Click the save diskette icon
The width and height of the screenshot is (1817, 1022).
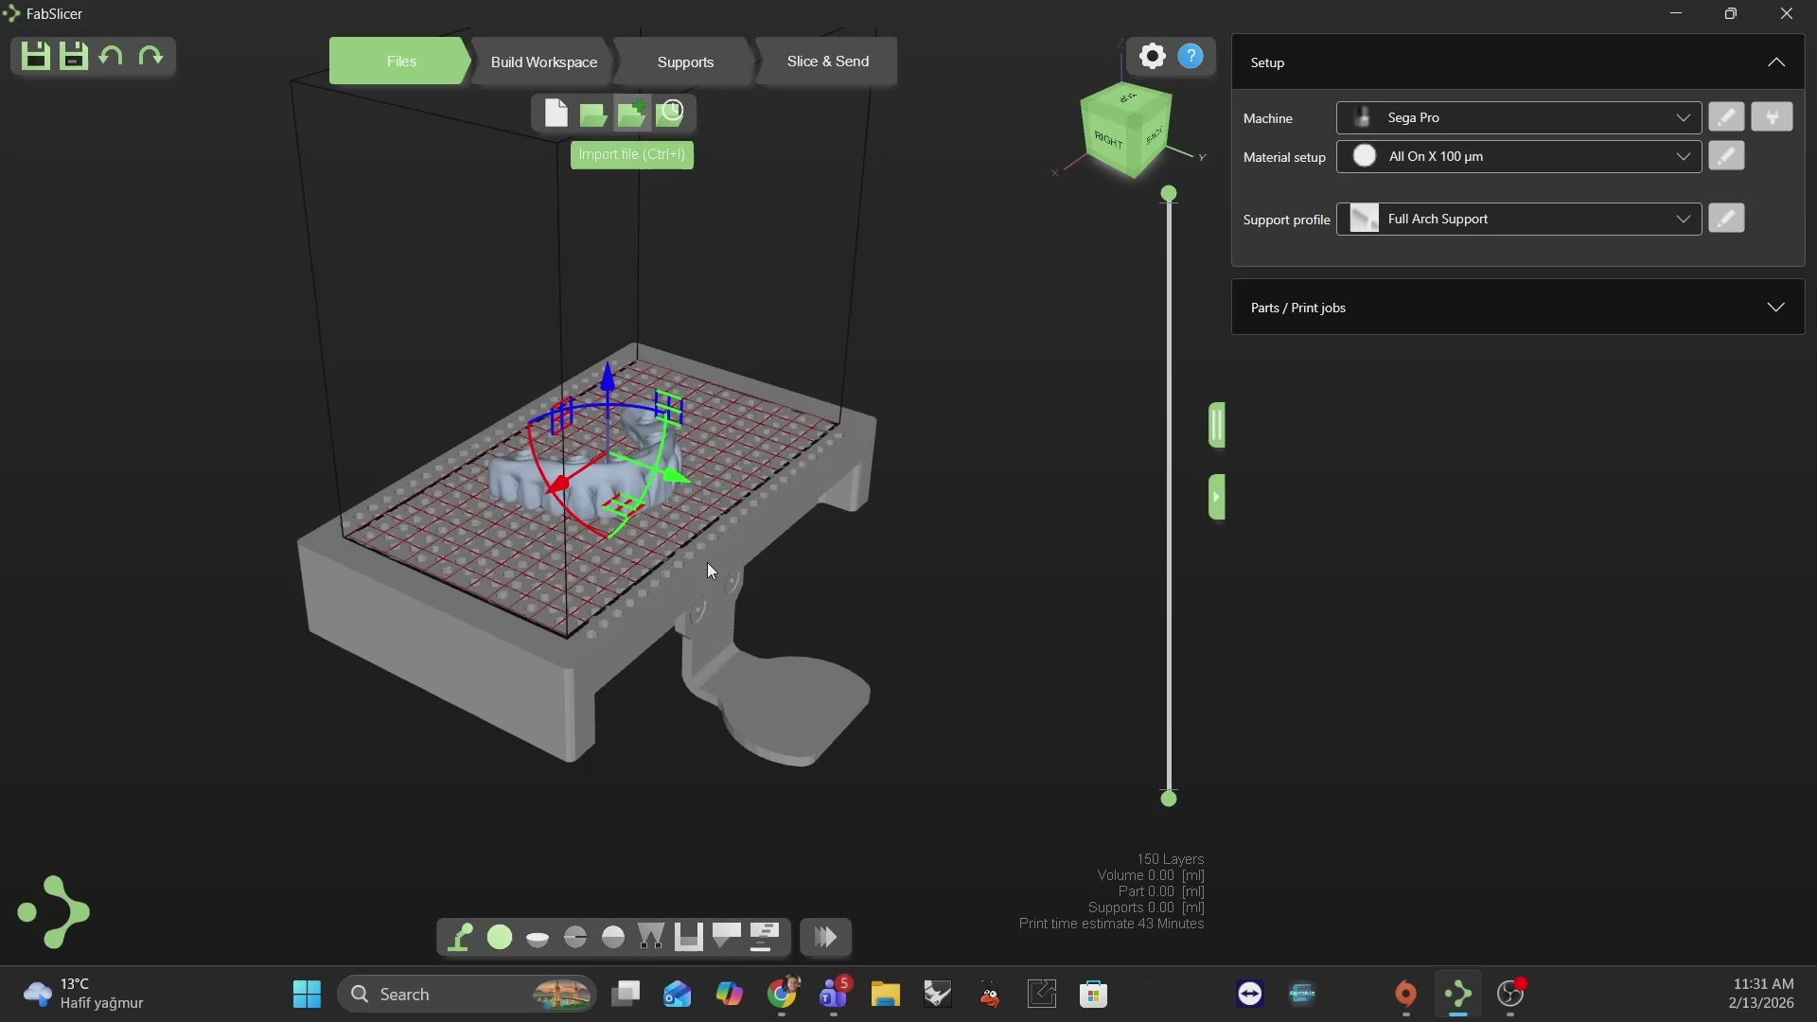[35, 57]
